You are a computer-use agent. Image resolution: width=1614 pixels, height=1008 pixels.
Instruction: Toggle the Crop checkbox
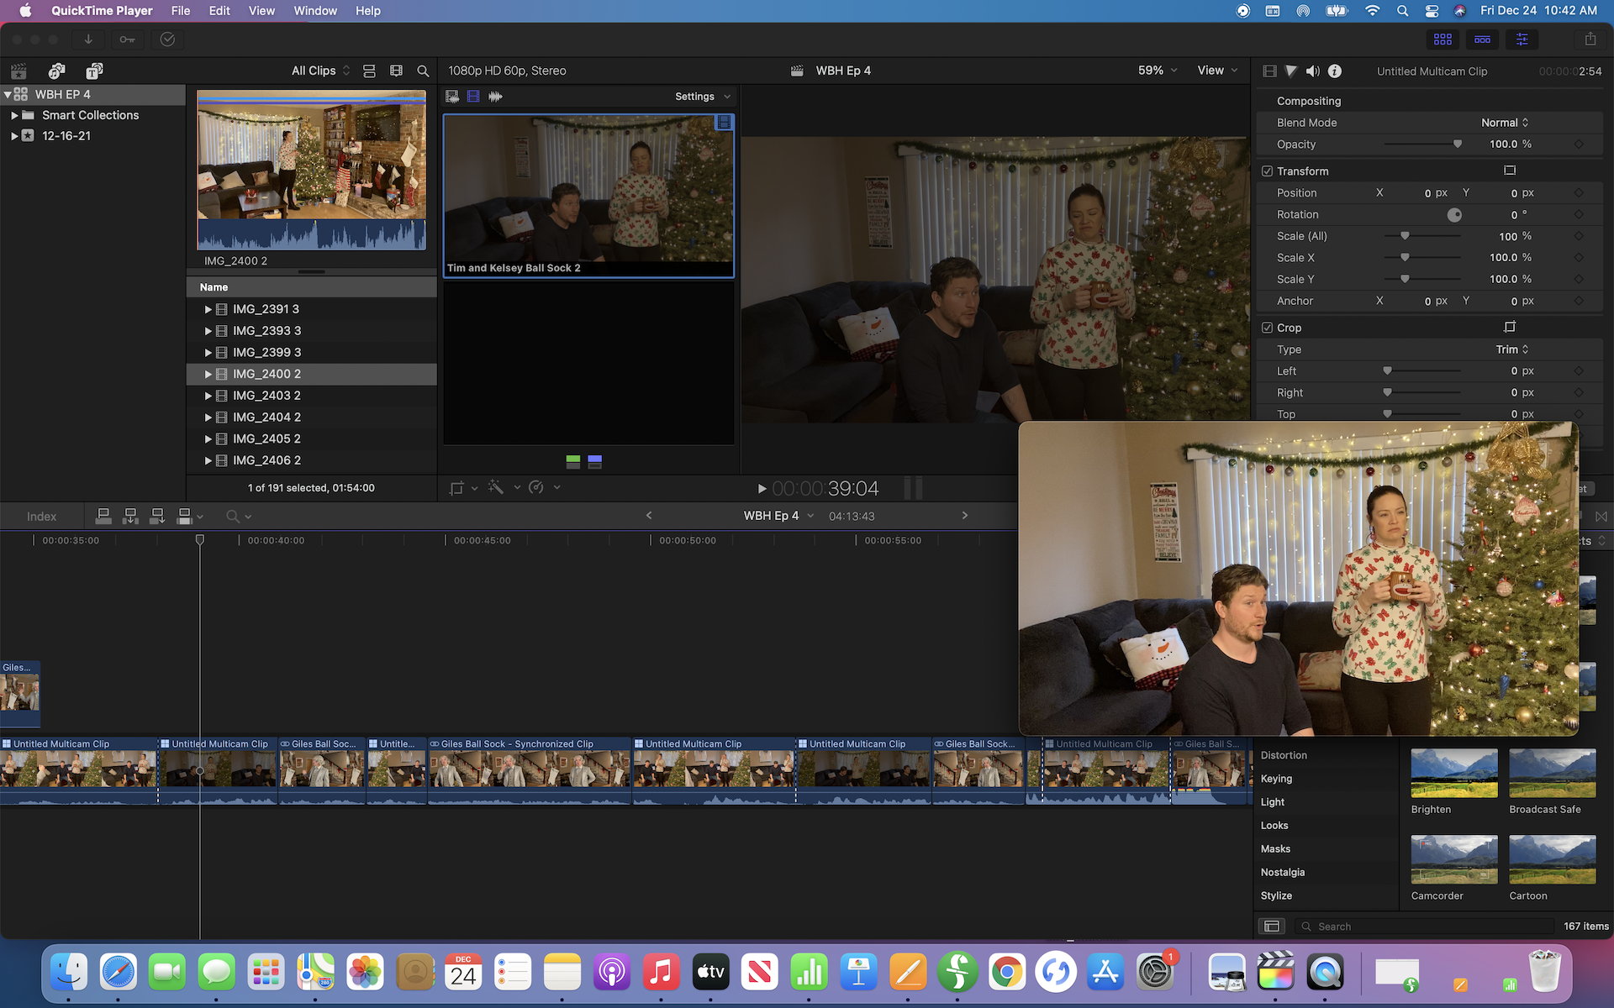coord(1267,328)
